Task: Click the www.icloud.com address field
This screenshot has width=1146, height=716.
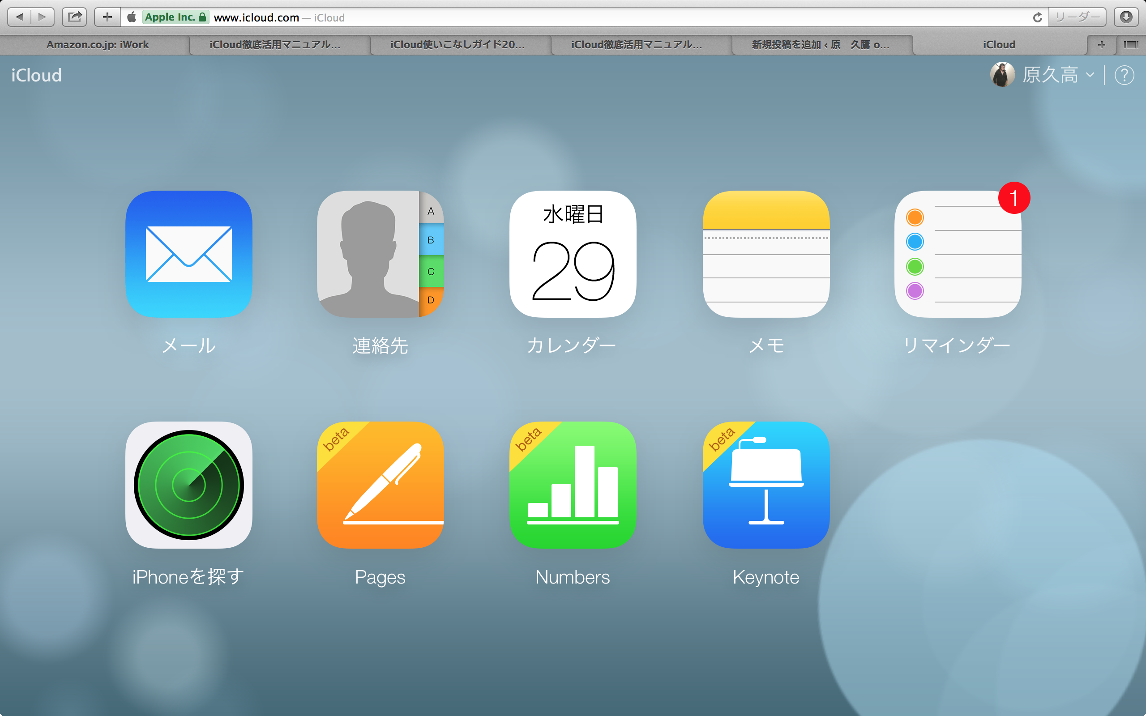Action: [584, 17]
